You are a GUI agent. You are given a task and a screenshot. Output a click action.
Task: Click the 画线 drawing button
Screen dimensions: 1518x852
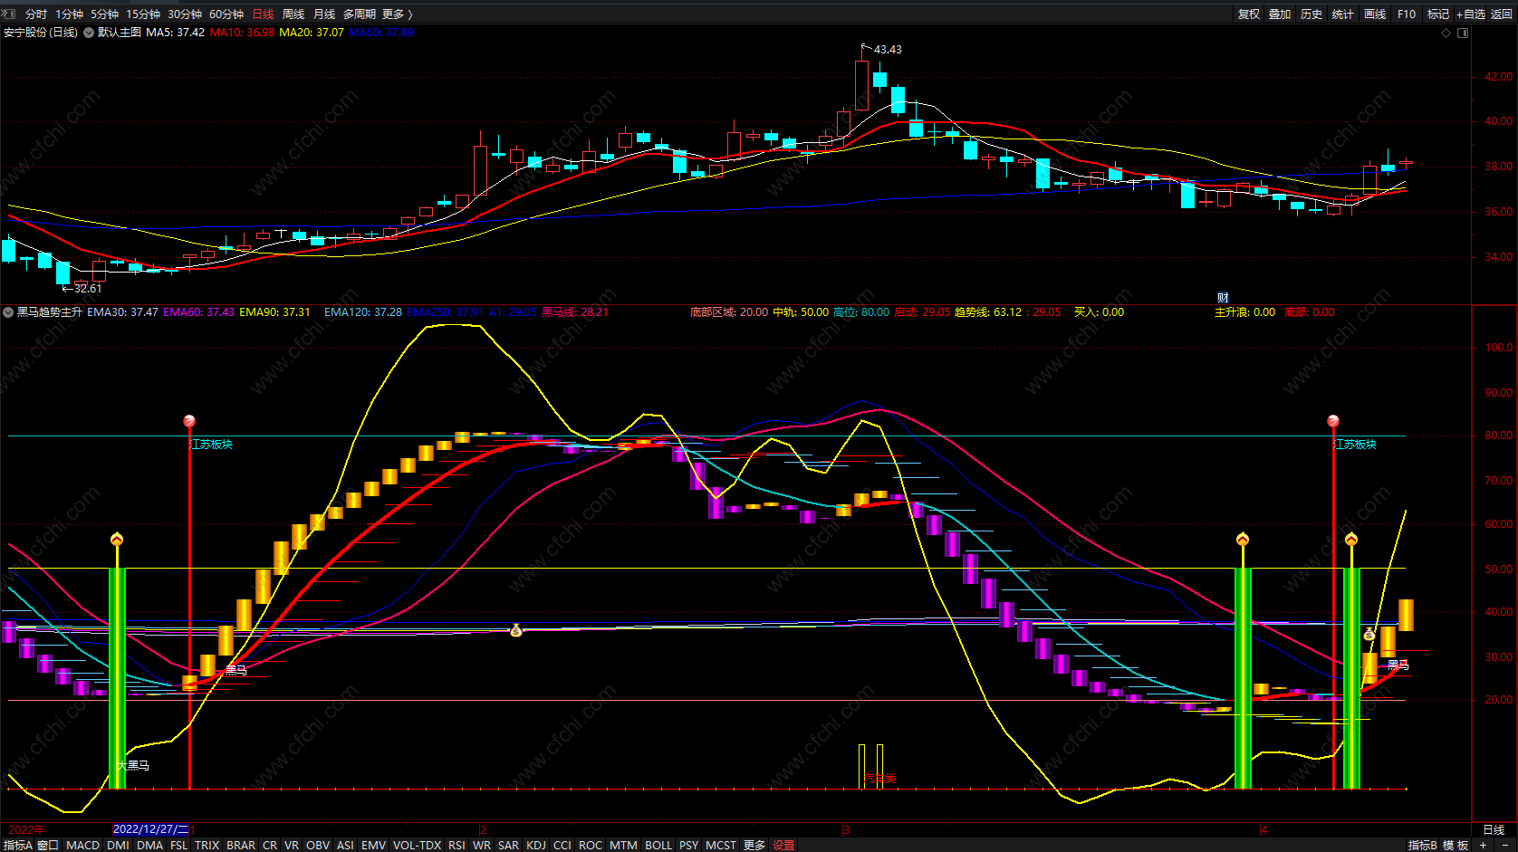tap(1375, 14)
